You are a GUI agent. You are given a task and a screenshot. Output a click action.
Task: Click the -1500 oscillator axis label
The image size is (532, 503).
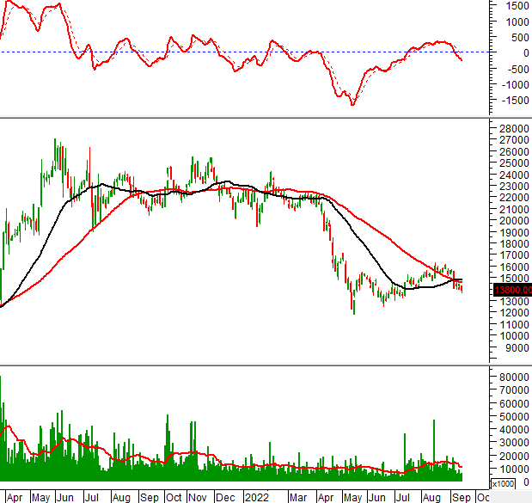click(x=517, y=101)
